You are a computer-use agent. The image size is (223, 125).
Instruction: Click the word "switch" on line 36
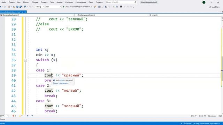coord(43,60)
